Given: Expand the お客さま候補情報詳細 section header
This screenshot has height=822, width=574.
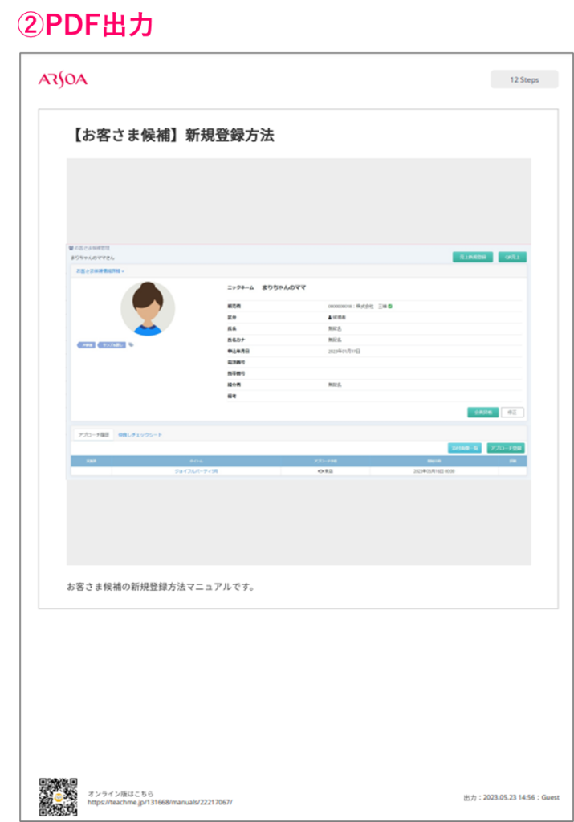Looking at the screenshot, I should pyautogui.click(x=100, y=271).
